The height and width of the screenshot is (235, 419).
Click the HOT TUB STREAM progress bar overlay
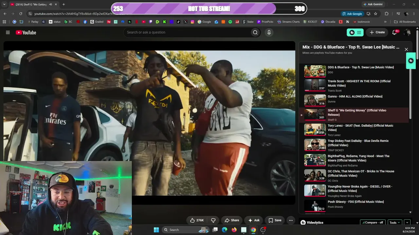click(x=209, y=9)
